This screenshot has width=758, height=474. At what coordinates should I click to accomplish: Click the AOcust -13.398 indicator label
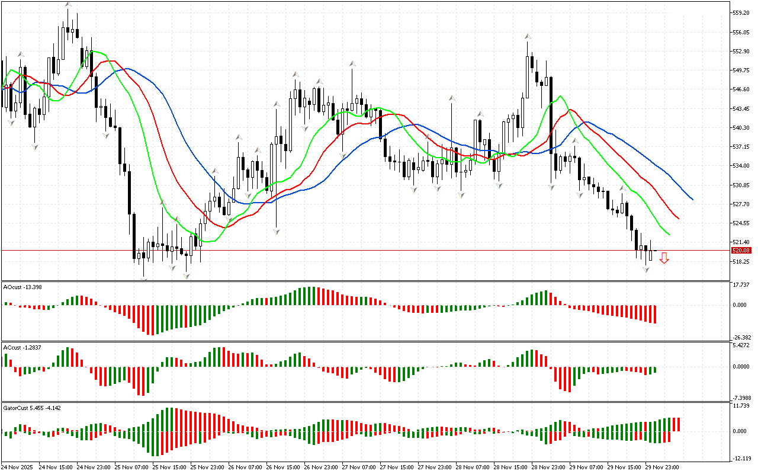pos(23,287)
